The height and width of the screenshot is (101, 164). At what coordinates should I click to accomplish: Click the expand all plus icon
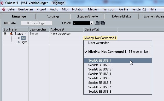(x=5, y=23)
